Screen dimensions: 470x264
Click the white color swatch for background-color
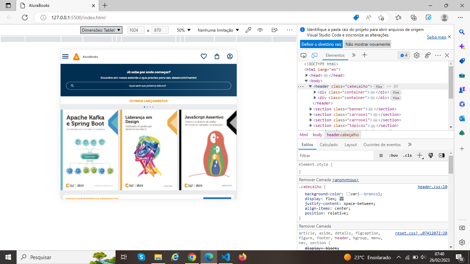348,194
